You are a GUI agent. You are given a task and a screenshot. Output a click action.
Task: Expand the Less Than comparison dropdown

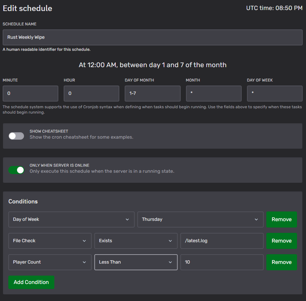[x=136, y=262]
